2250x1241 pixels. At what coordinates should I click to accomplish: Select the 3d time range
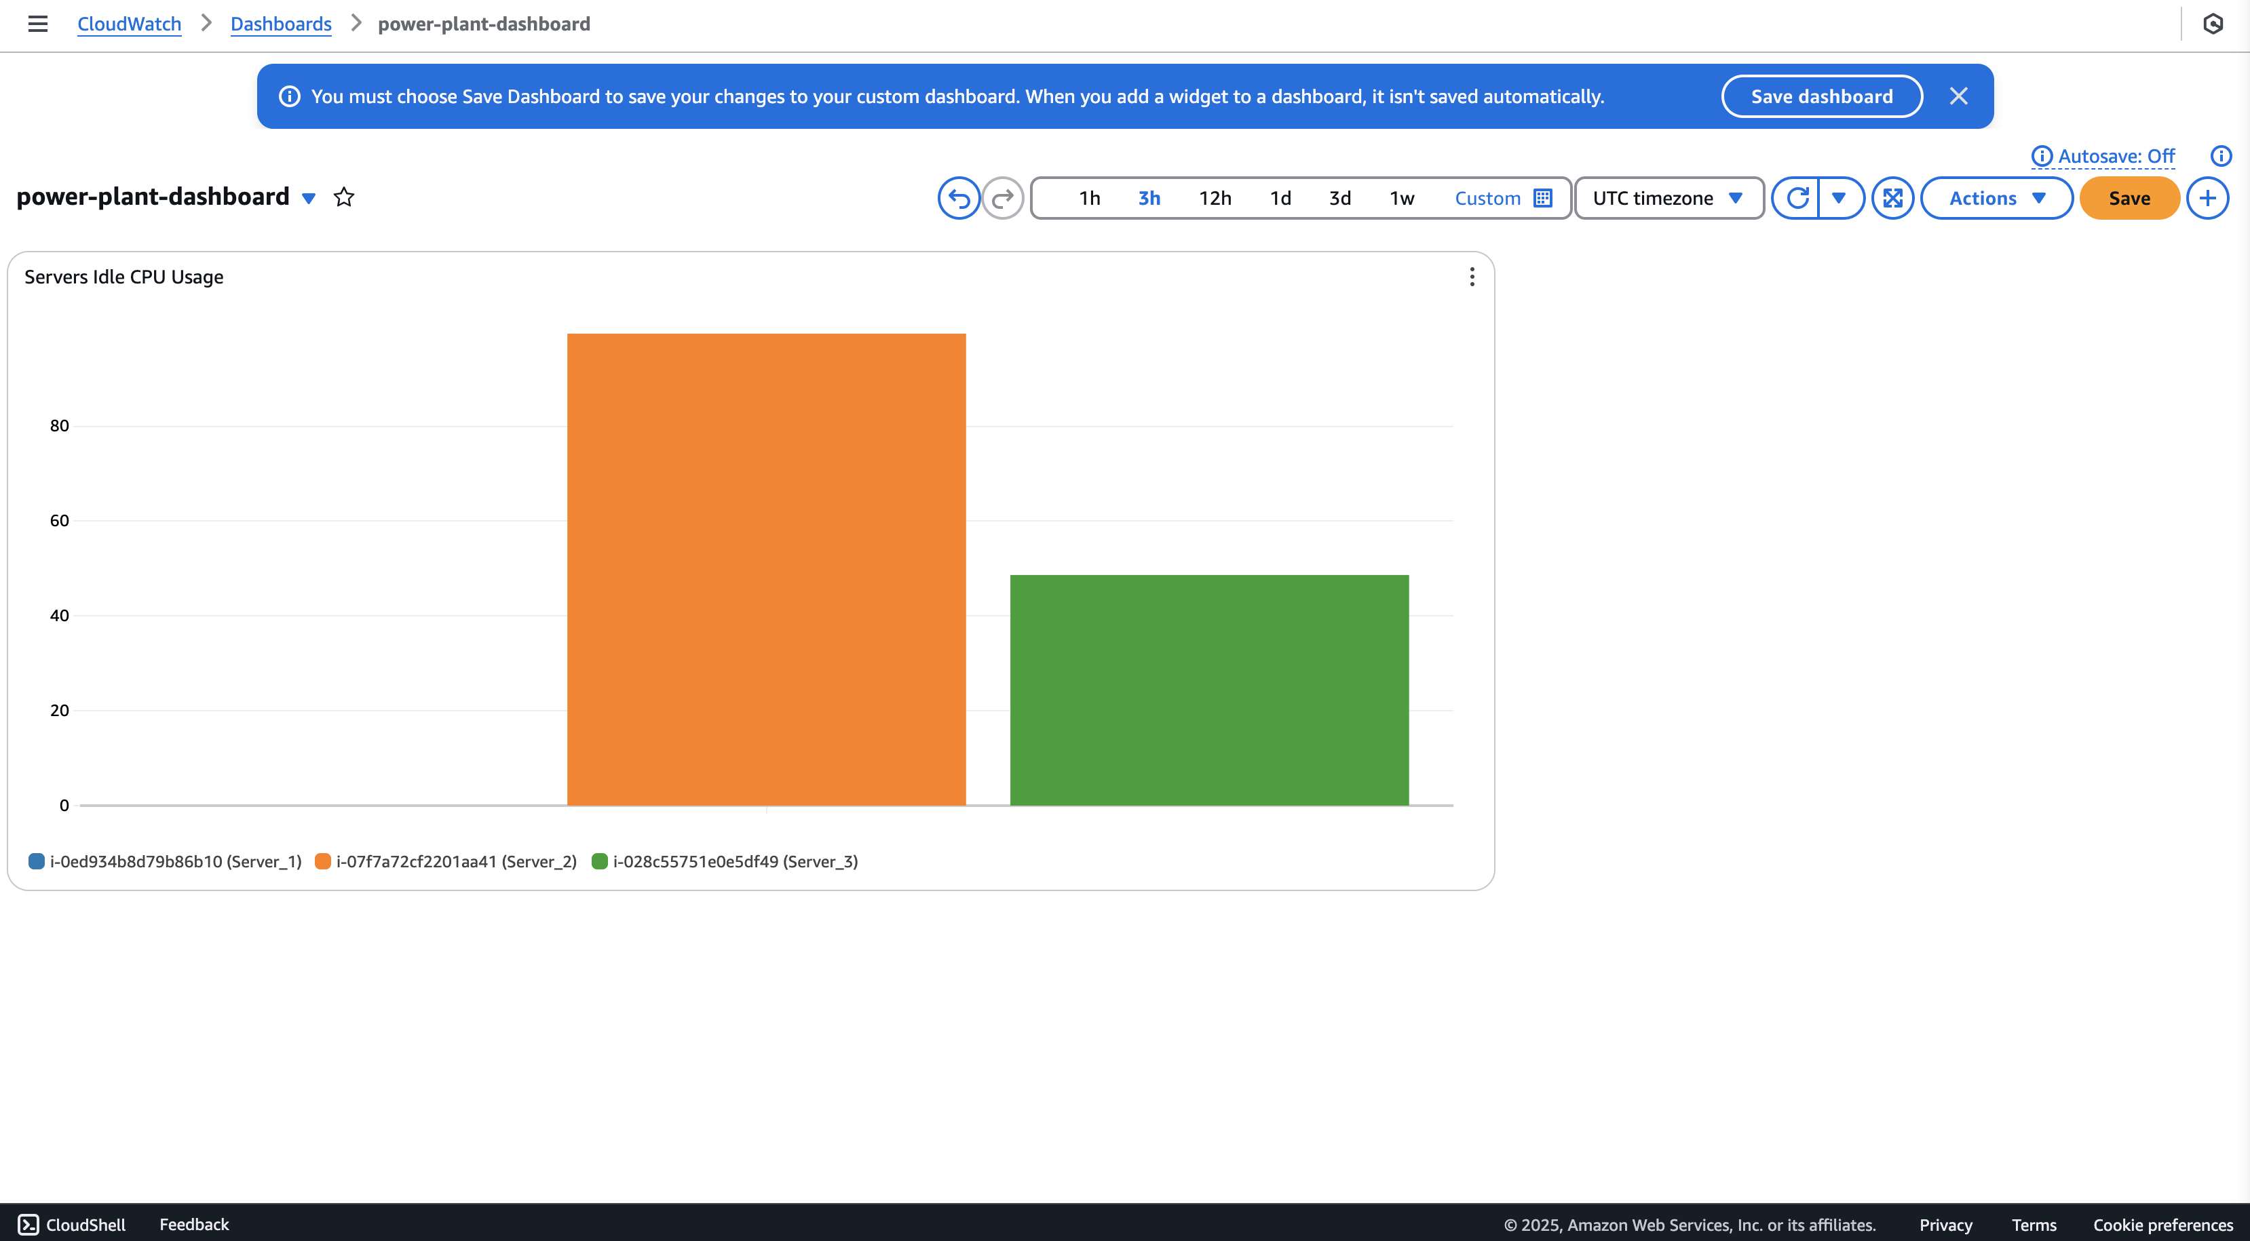coord(1340,198)
